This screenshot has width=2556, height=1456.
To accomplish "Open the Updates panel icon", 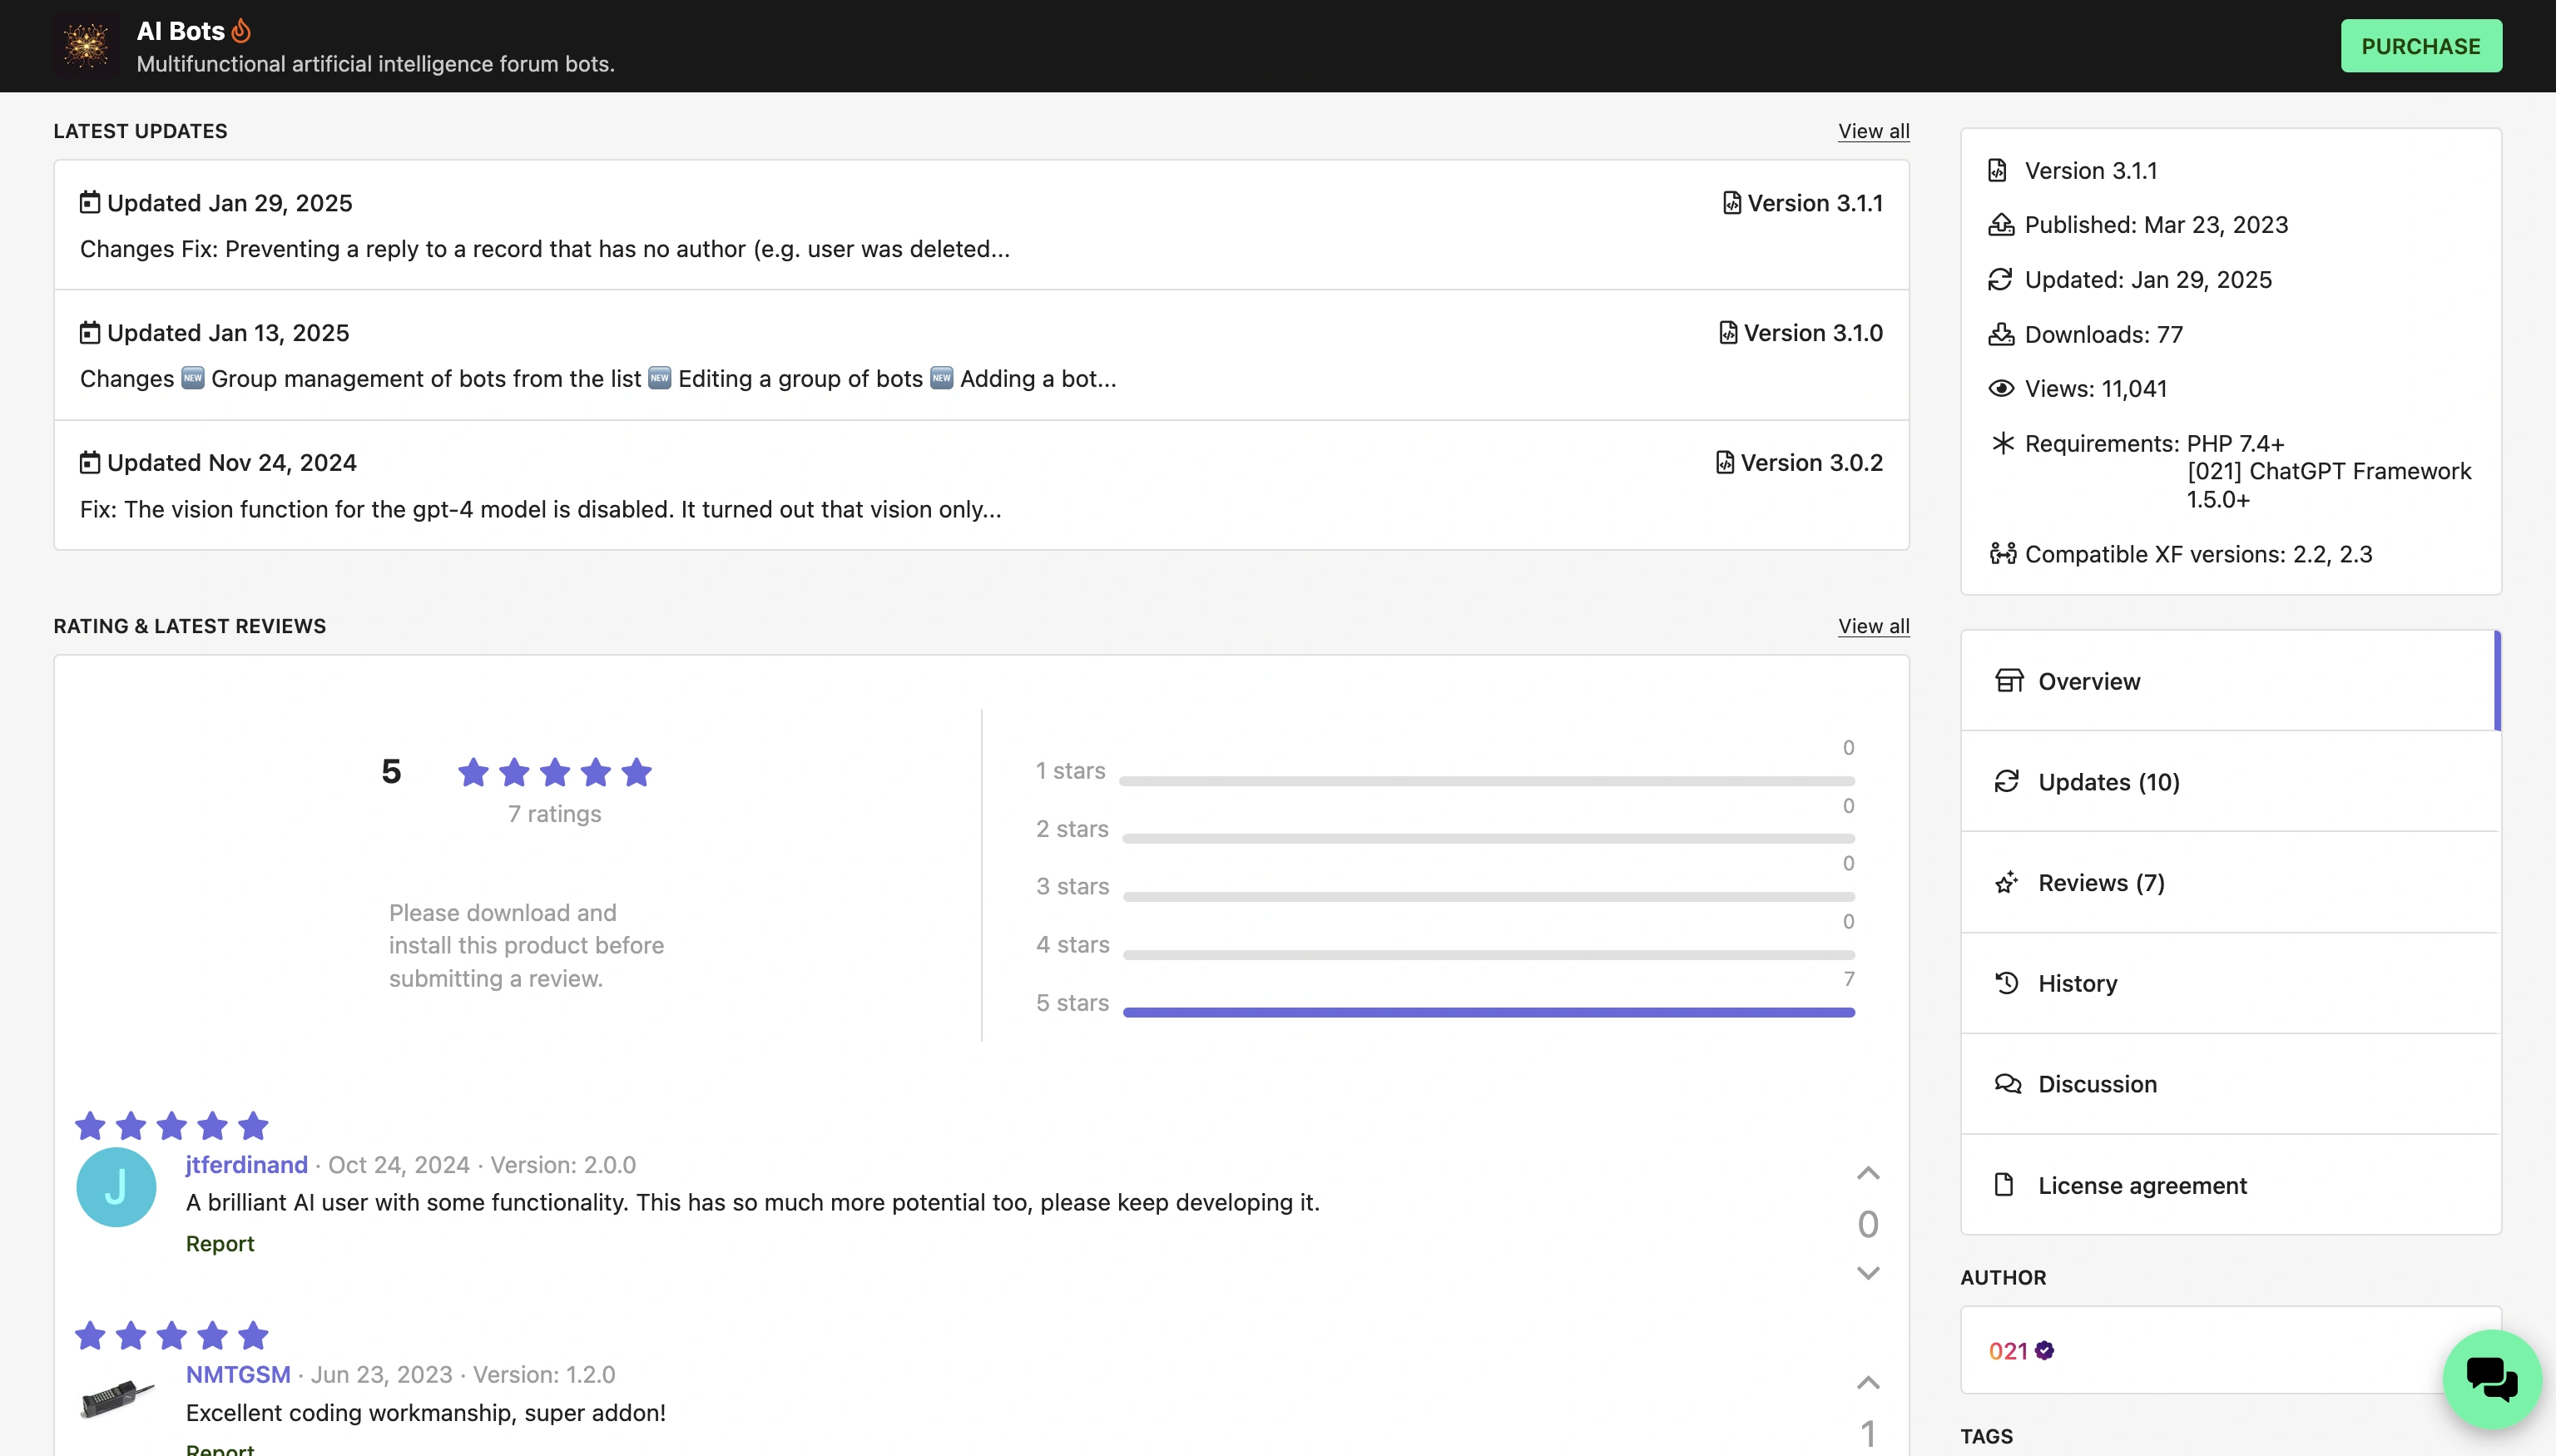I will [2009, 781].
